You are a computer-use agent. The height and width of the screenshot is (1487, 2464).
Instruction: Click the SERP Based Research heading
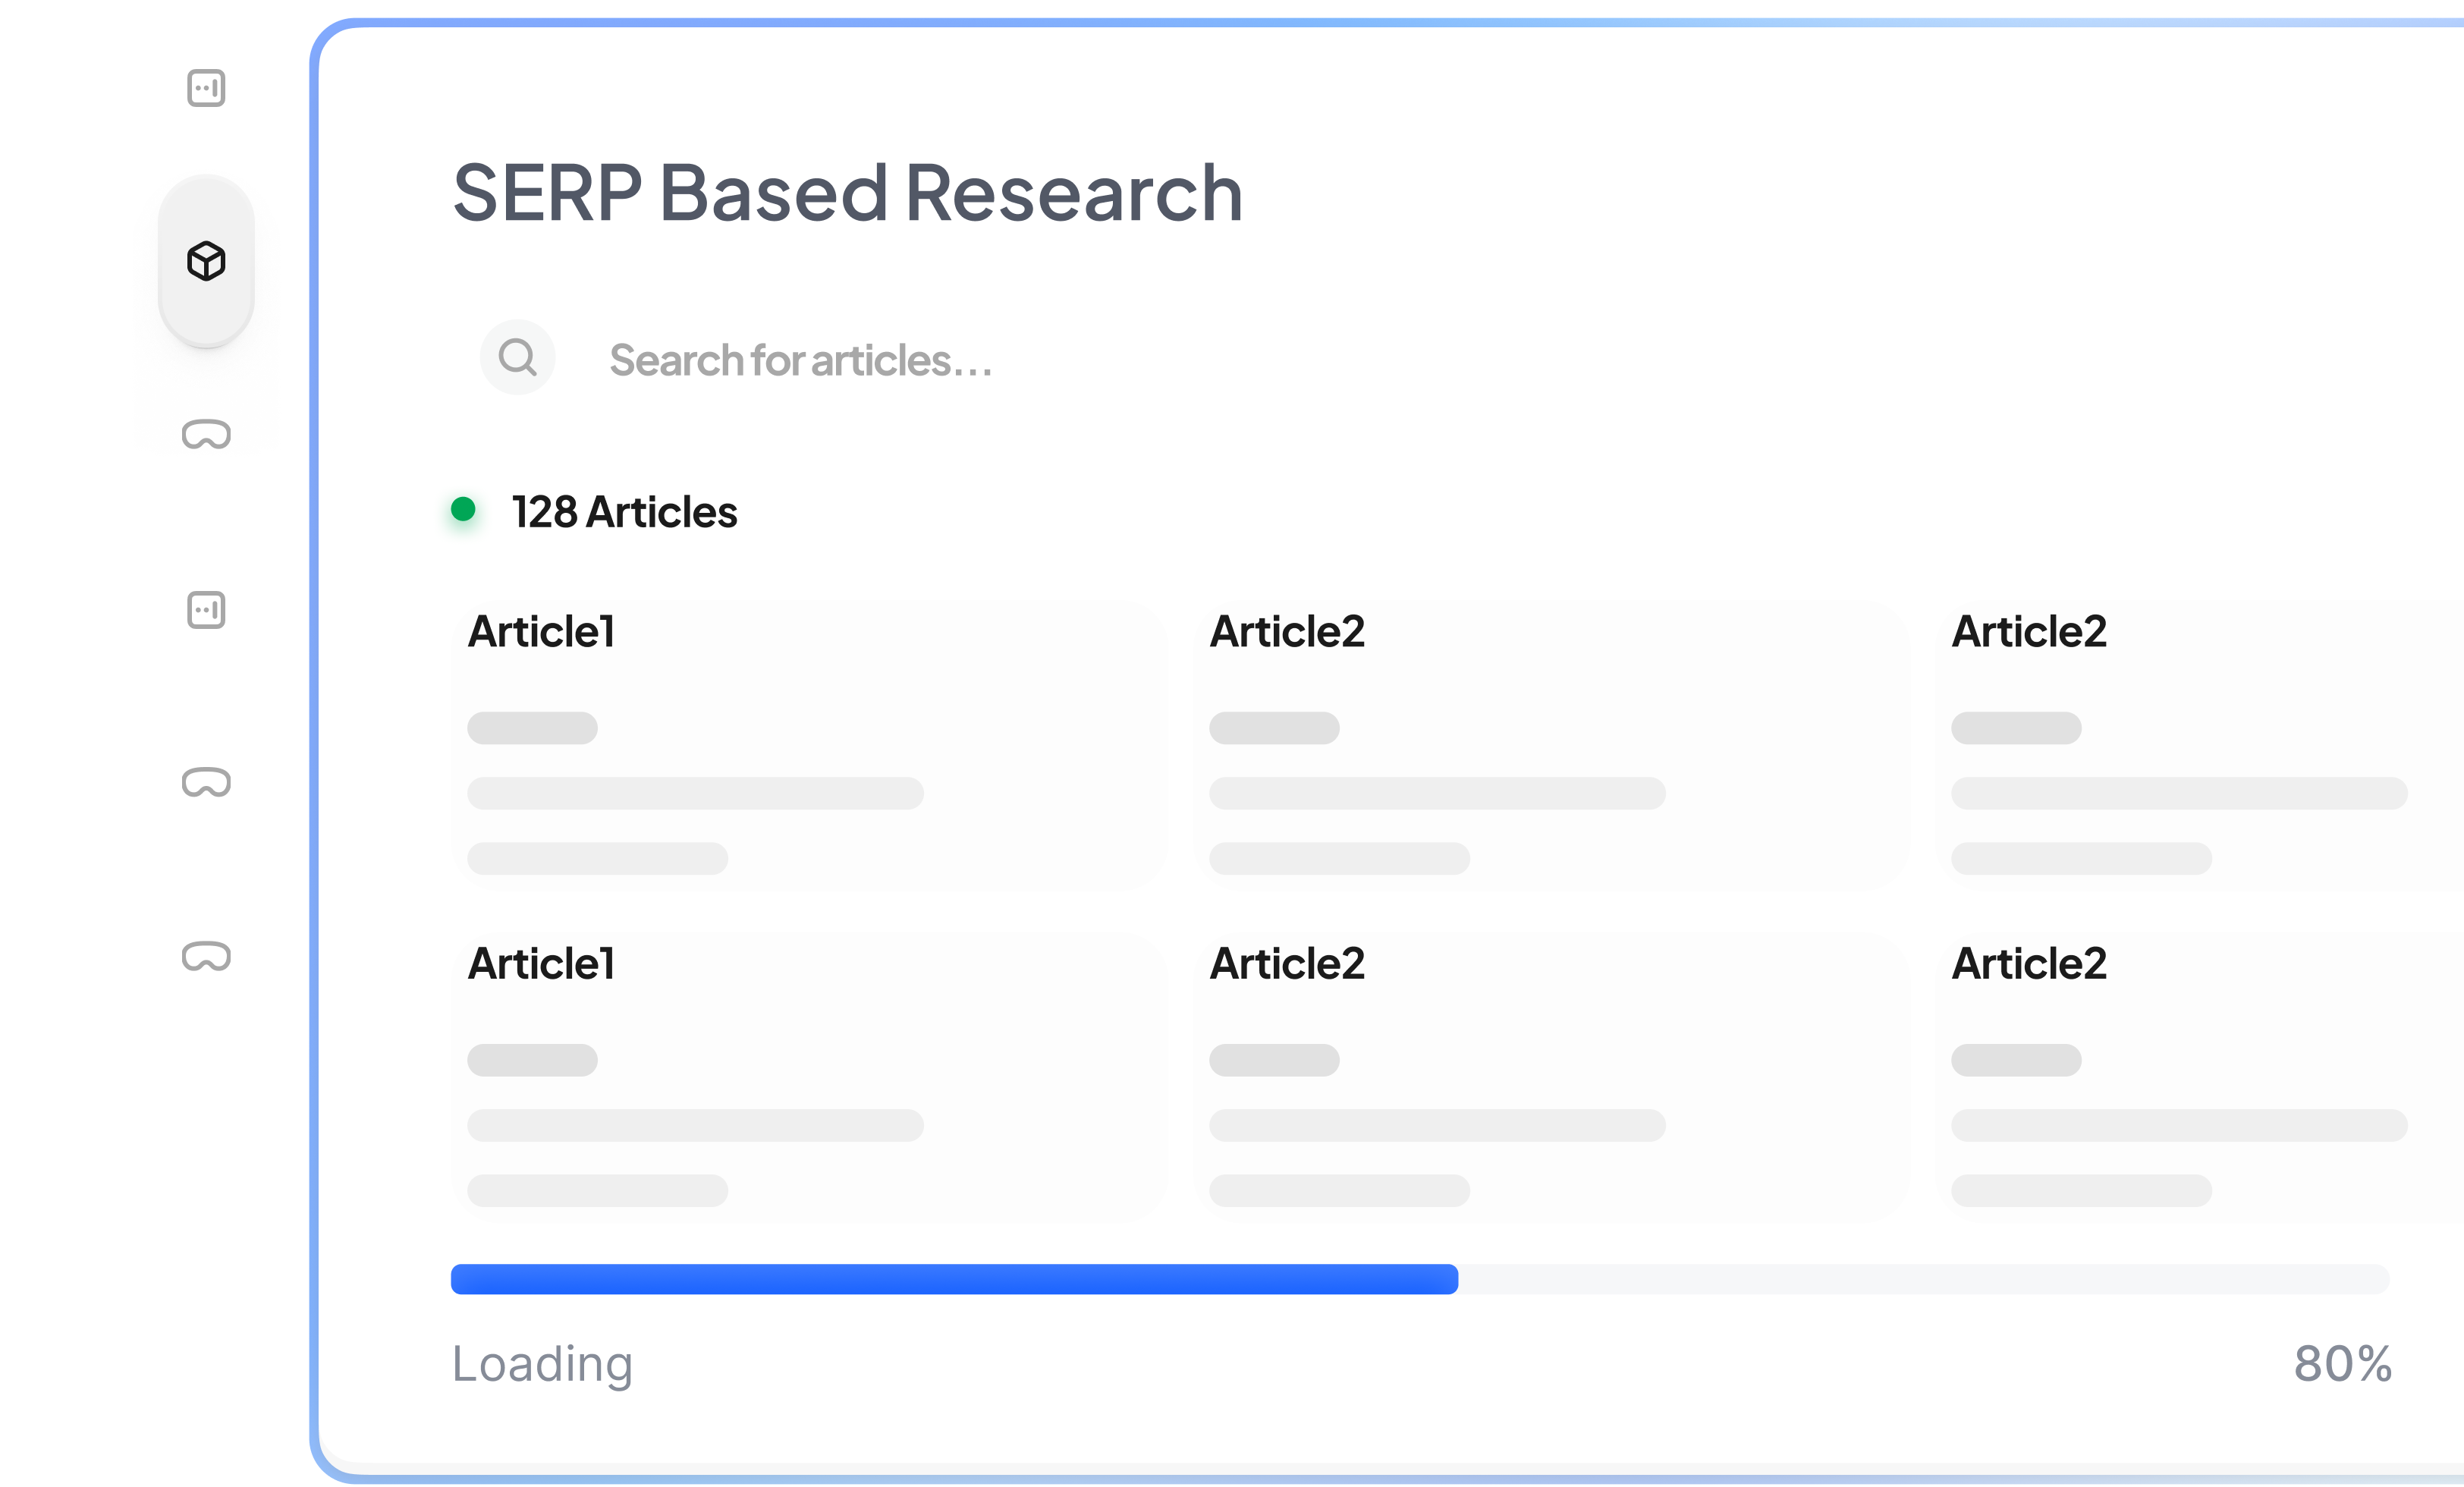click(x=848, y=193)
